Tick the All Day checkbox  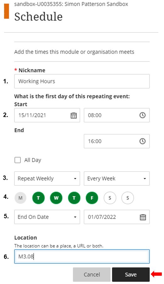coord(18,160)
